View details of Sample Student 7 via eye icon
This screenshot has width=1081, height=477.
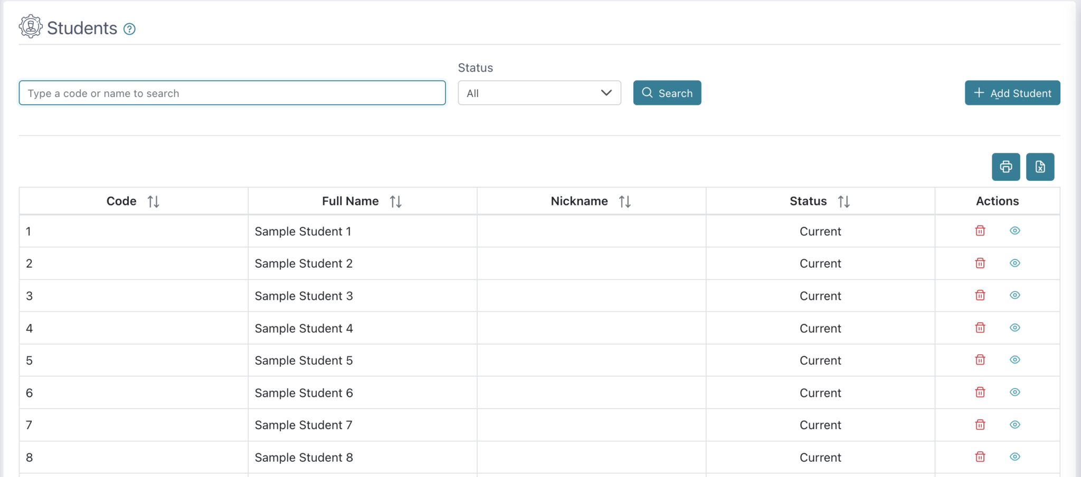[1015, 424]
